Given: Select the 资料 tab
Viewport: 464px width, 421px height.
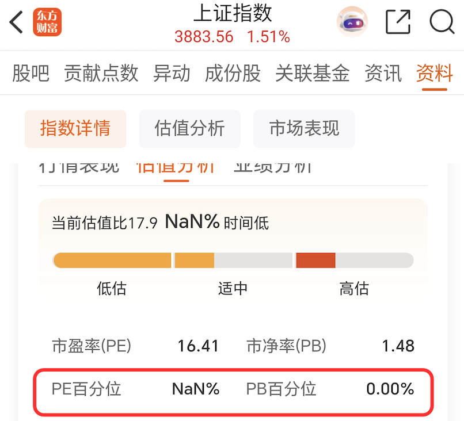Looking at the screenshot, I should click(x=435, y=73).
